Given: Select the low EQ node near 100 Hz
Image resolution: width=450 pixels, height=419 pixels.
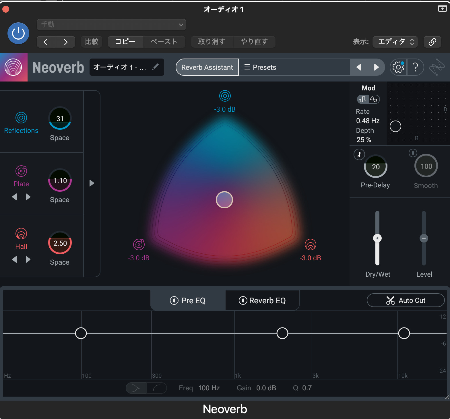Looking at the screenshot, I should click(81, 333).
